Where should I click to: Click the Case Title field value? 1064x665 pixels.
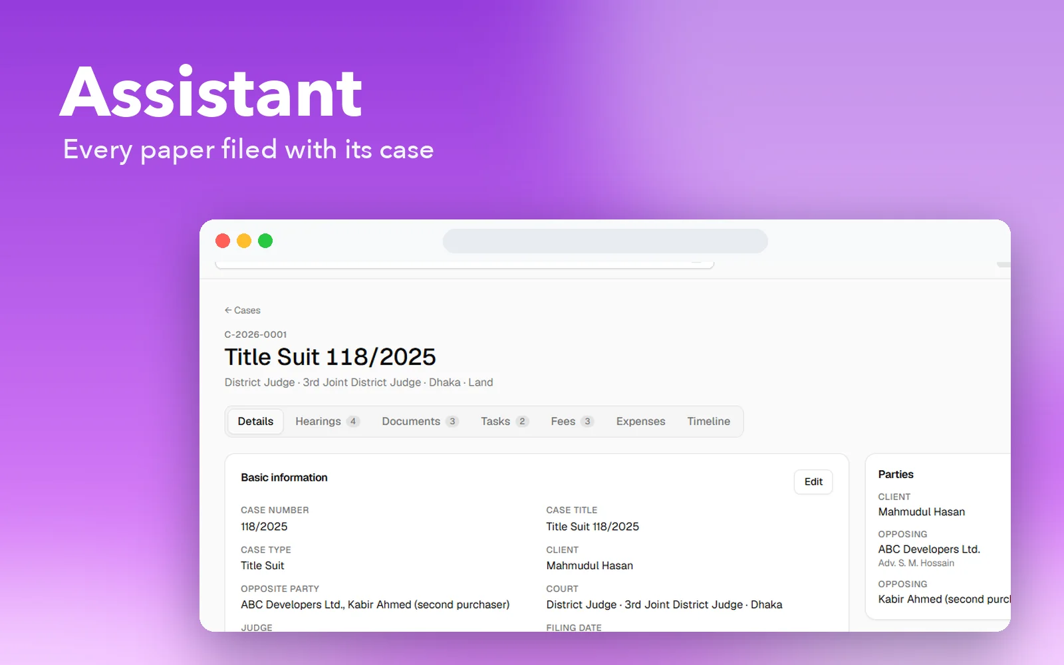pos(593,527)
